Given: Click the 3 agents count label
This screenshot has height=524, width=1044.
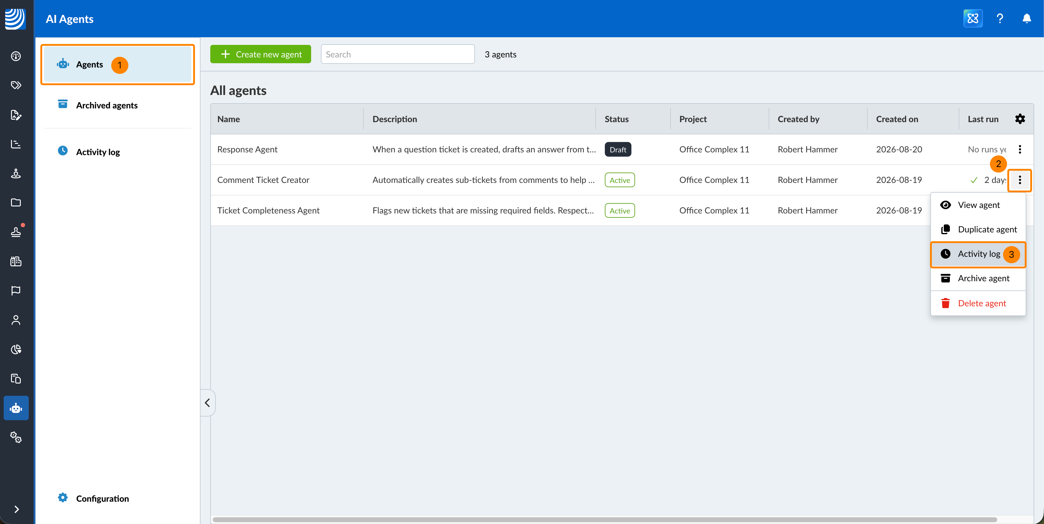Looking at the screenshot, I should pos(501,54).
